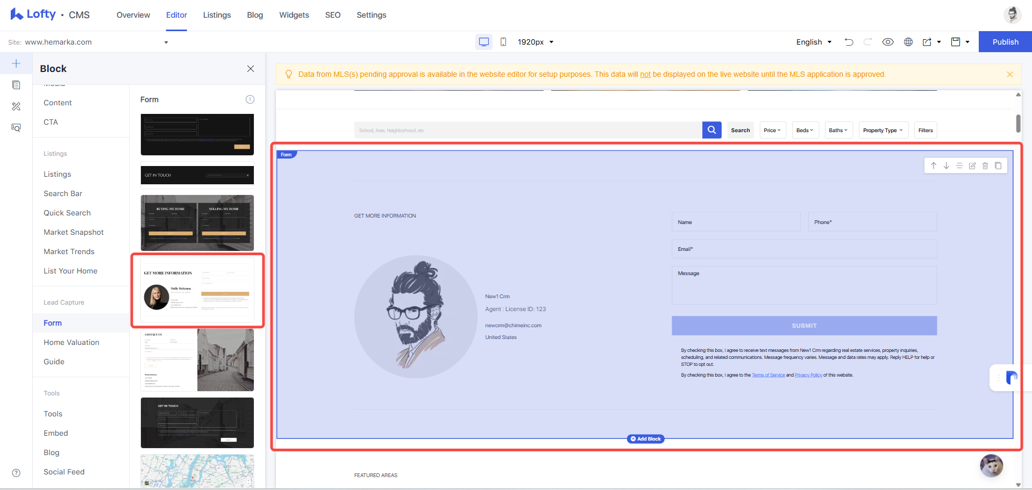The image size is (1032, 490).
Task: Click the Lofty logo
Action: coord(33,15)
